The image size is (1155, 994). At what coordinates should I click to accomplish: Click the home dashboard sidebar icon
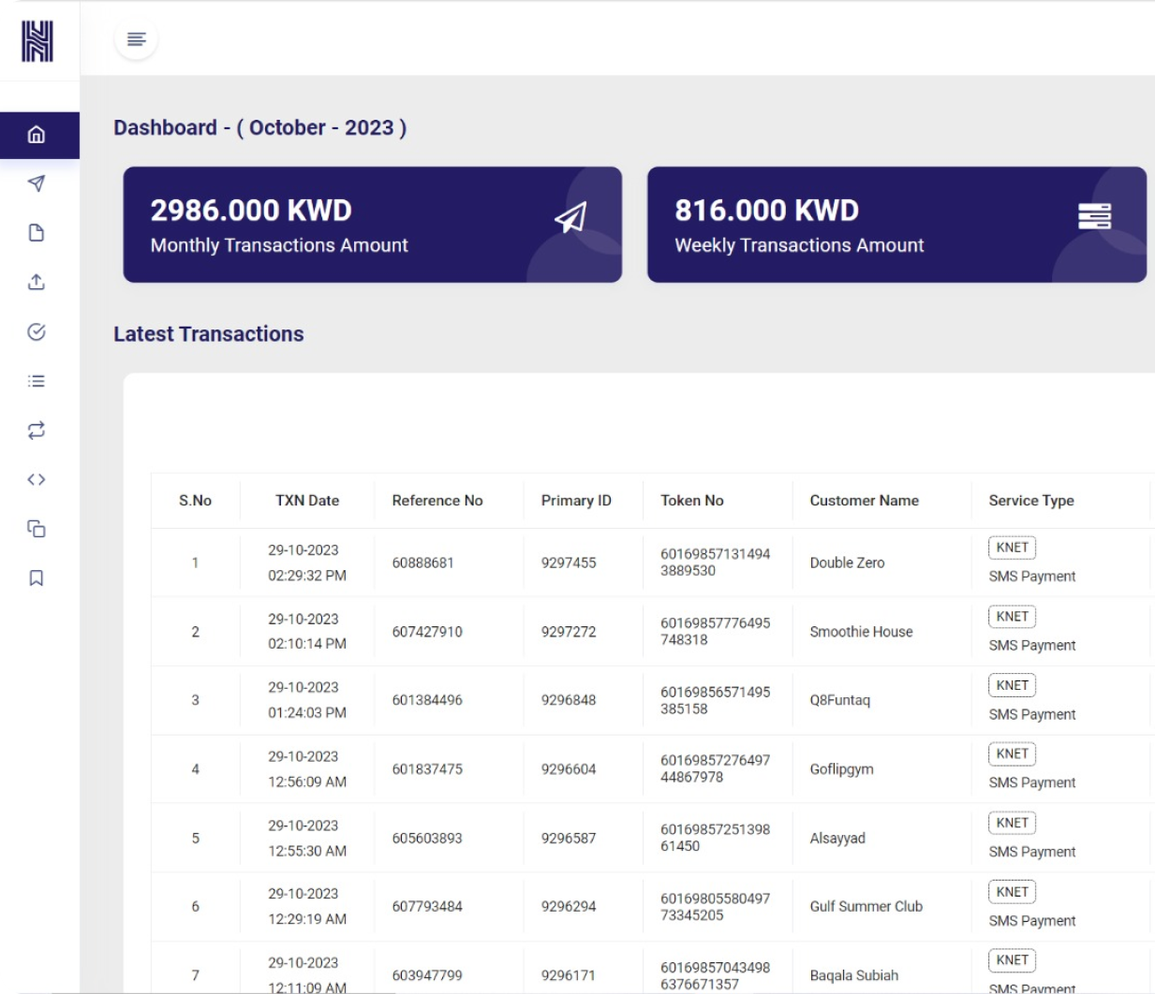(37, 135)
